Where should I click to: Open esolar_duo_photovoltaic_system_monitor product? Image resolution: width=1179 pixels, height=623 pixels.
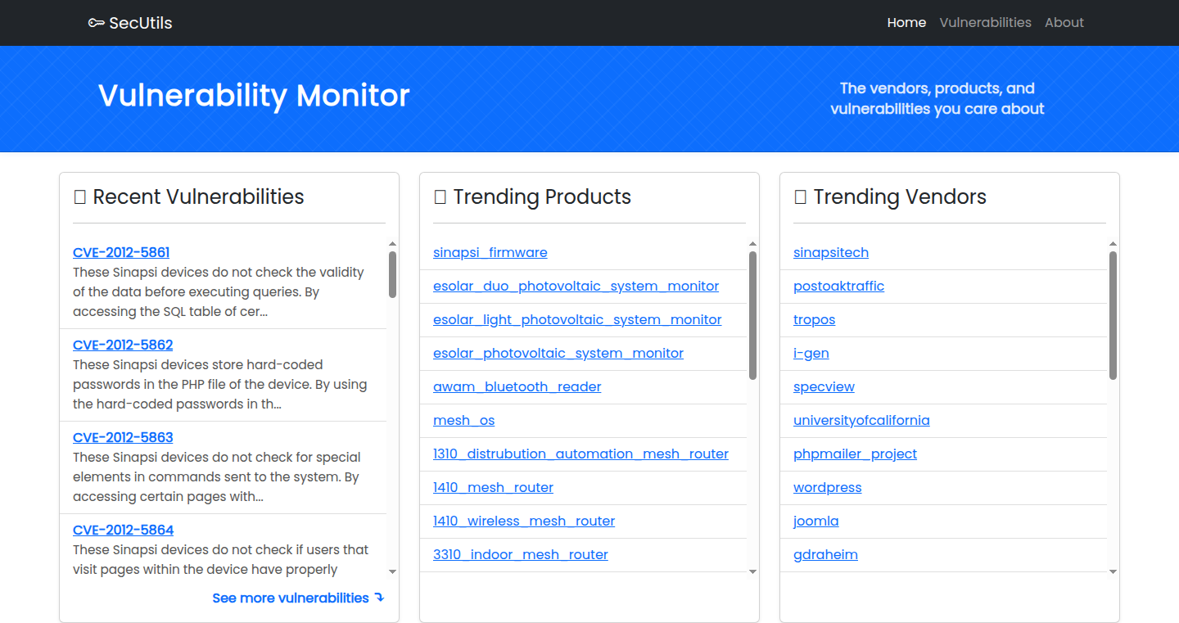(576, 286)
